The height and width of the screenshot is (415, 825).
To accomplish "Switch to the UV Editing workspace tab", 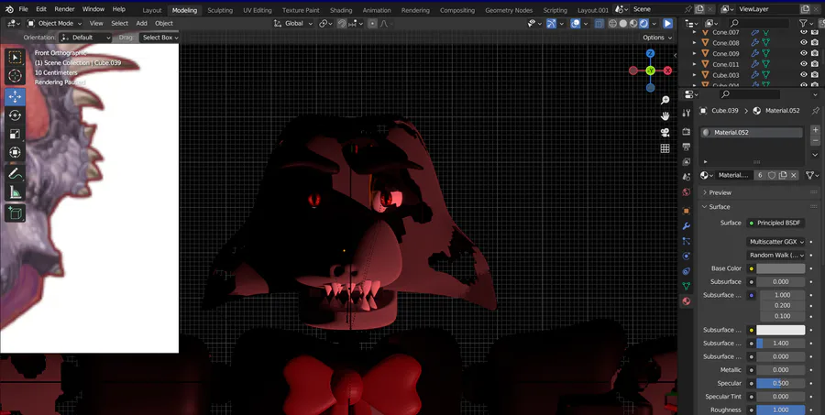I will pos(258,10).
